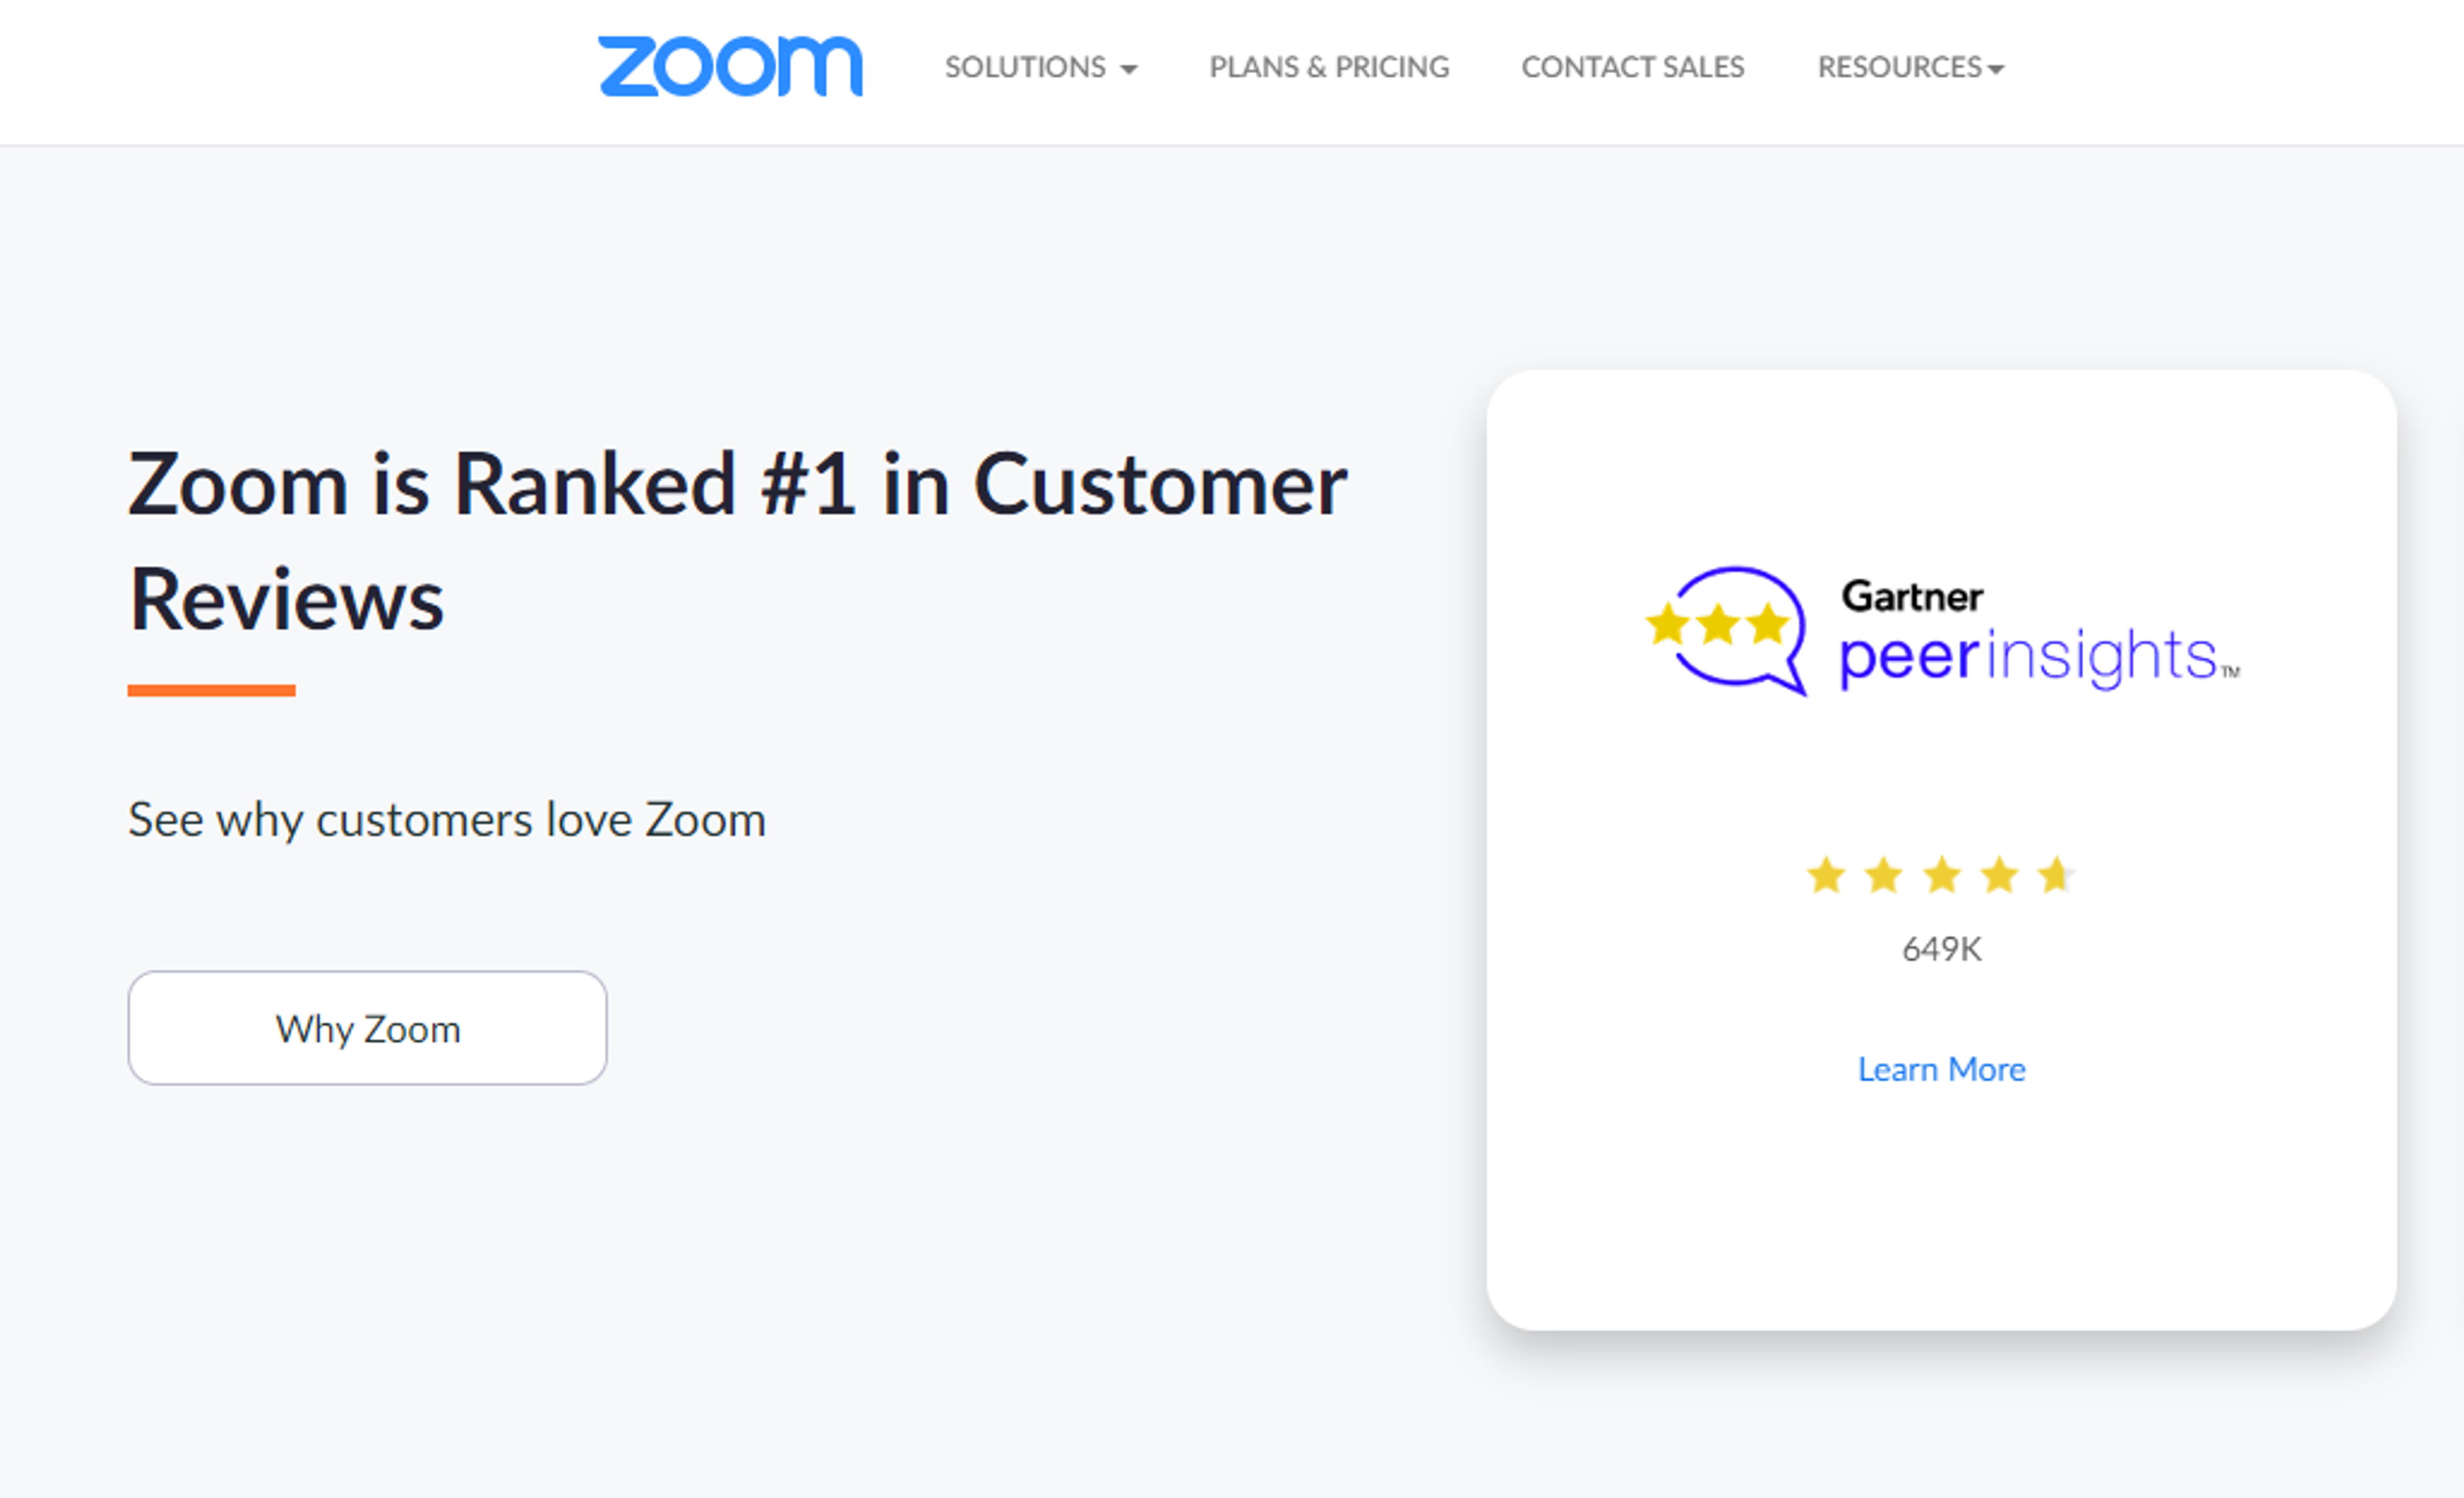Image resolution: width=2464 pixels, height=1498 pixels.
Task: Click the fourth yellow rating star
Action: click(1999, 875)
